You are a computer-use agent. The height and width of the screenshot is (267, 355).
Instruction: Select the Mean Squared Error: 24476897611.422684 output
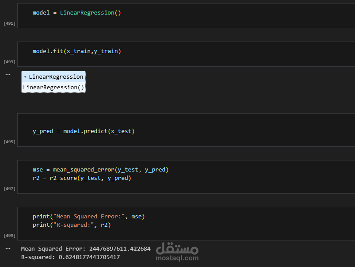86,249
